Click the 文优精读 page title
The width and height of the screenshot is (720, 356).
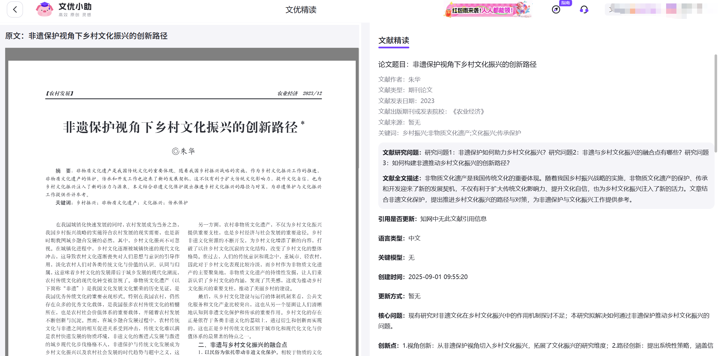point(301,10)
